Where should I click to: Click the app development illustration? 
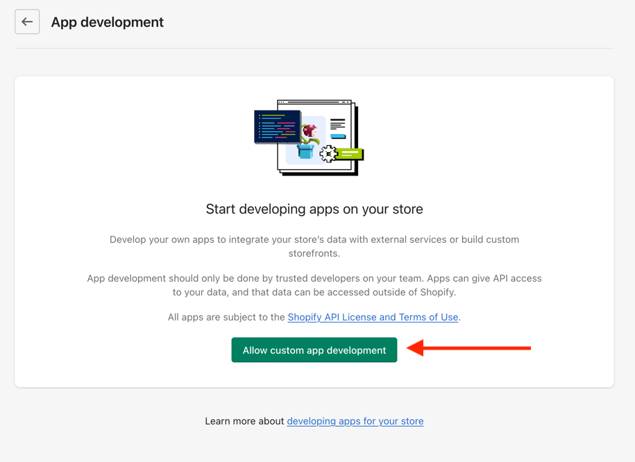(x=309, y=137)
